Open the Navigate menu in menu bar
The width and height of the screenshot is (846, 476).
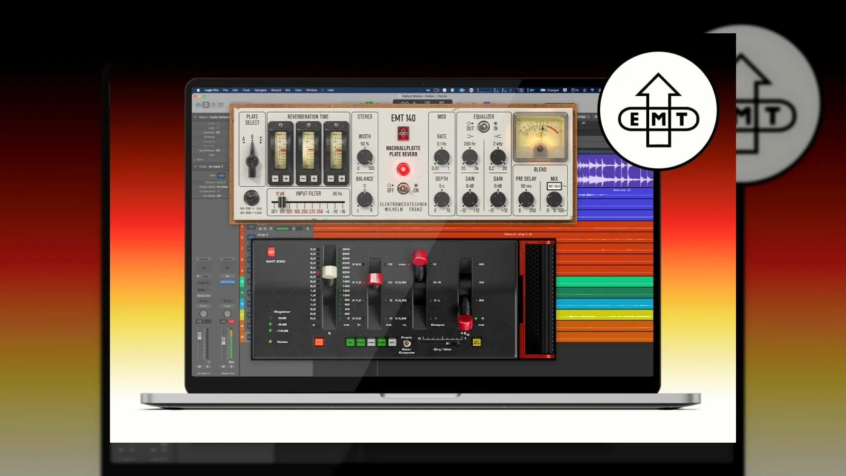(x=261, y=90)
